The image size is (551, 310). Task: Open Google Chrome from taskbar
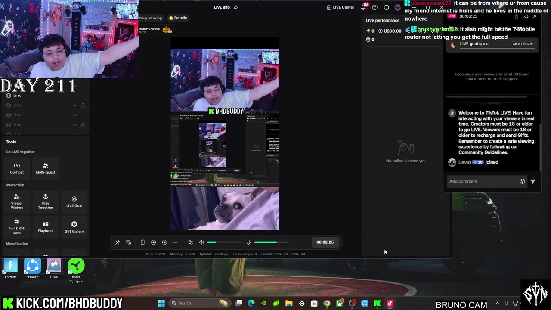click(x=327, y=303)
